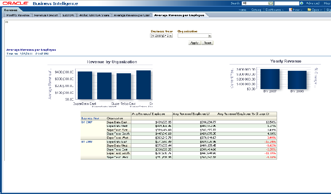331x194 pixels.
Task: Expand the Dashboards menu
Action: (x=275, y=10)
